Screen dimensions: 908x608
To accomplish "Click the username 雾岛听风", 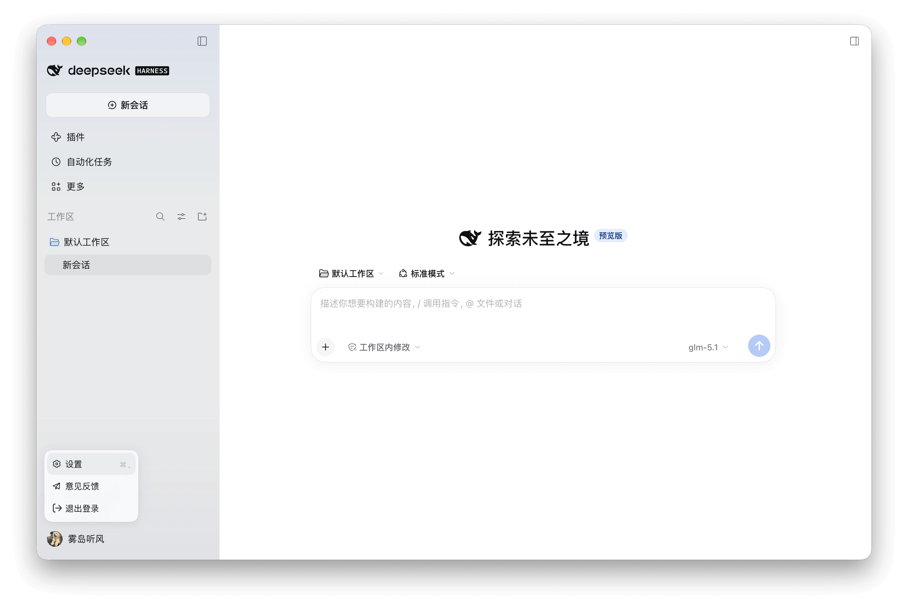I will point(86,539).
